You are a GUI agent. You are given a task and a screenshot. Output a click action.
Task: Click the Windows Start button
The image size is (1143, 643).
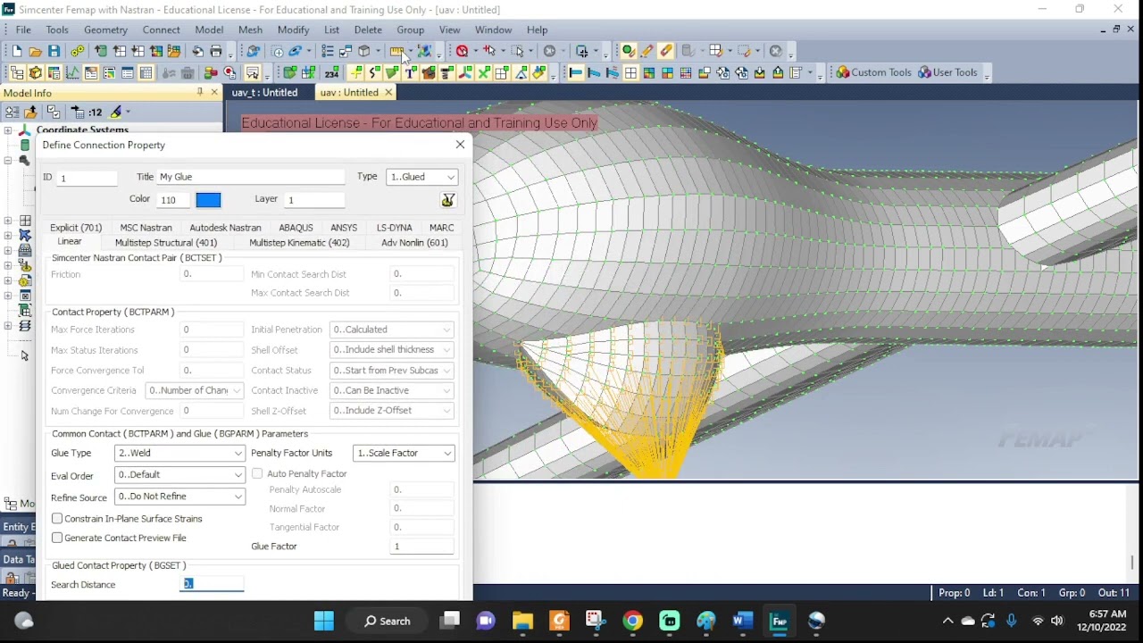pyautogui.click(x=323, y=621)
